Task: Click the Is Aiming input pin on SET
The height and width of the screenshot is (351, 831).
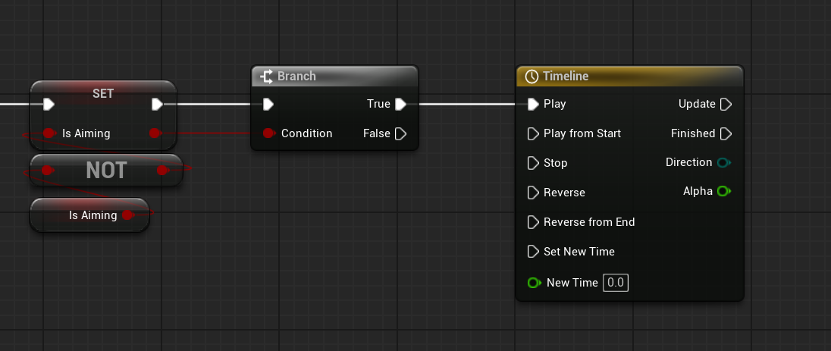Action: [49, 133]
